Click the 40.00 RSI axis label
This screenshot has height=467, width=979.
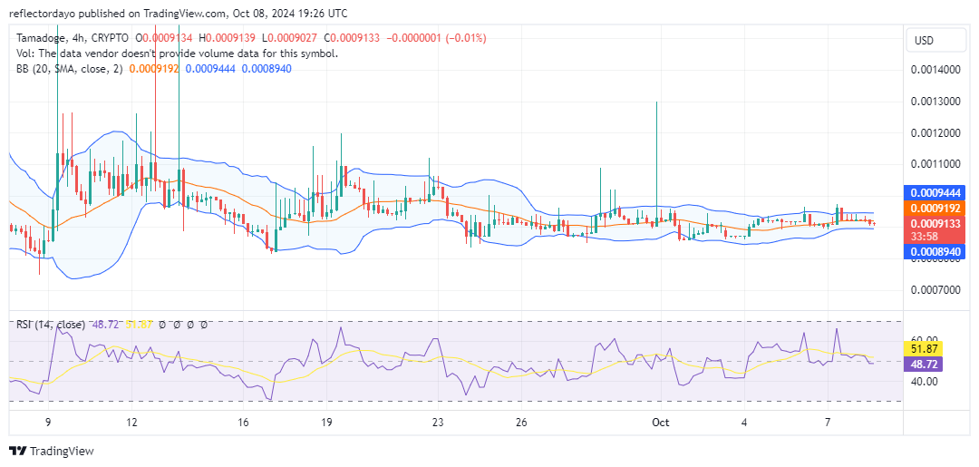tap(922, 381)
